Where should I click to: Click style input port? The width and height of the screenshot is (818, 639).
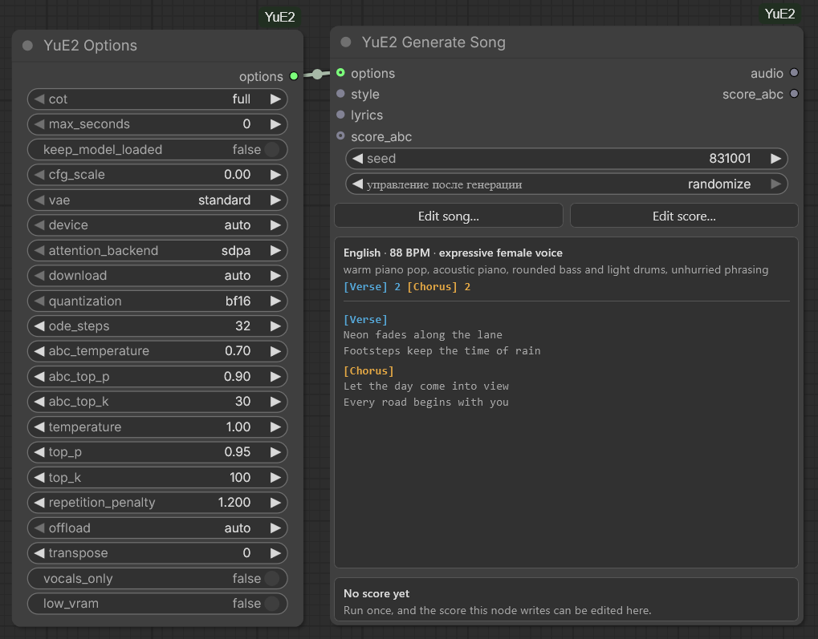click(340, 94)
